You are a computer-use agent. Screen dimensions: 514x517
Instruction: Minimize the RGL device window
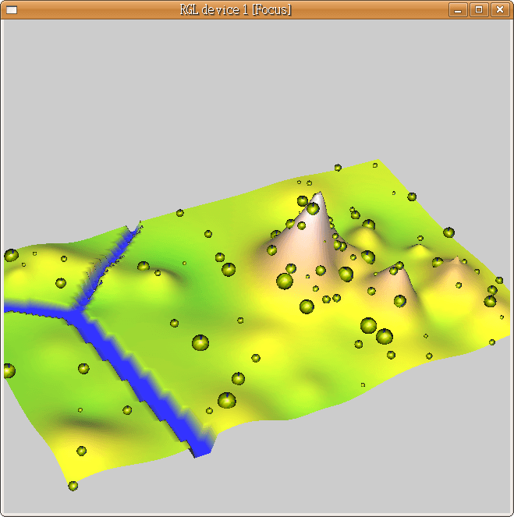tap(458, 9)
